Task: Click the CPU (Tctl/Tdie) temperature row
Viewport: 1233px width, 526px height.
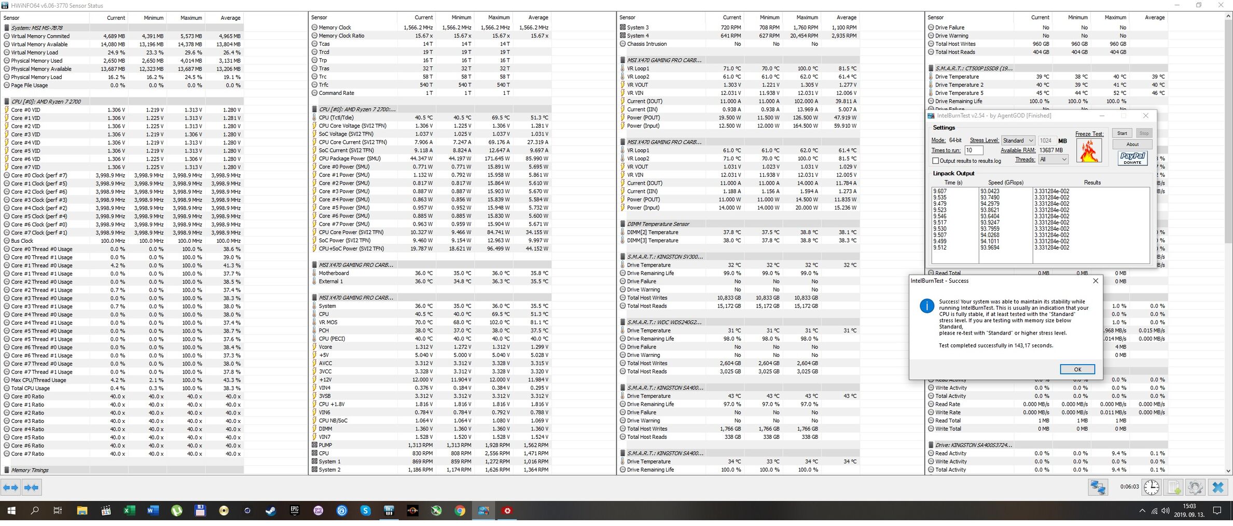Action: pyautogui.click(x=432, y=118)
